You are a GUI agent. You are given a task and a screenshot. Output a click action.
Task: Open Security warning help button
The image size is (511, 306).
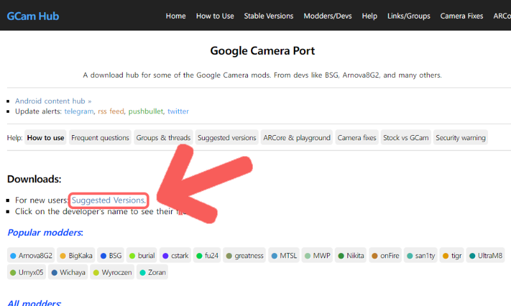[461, 138]
